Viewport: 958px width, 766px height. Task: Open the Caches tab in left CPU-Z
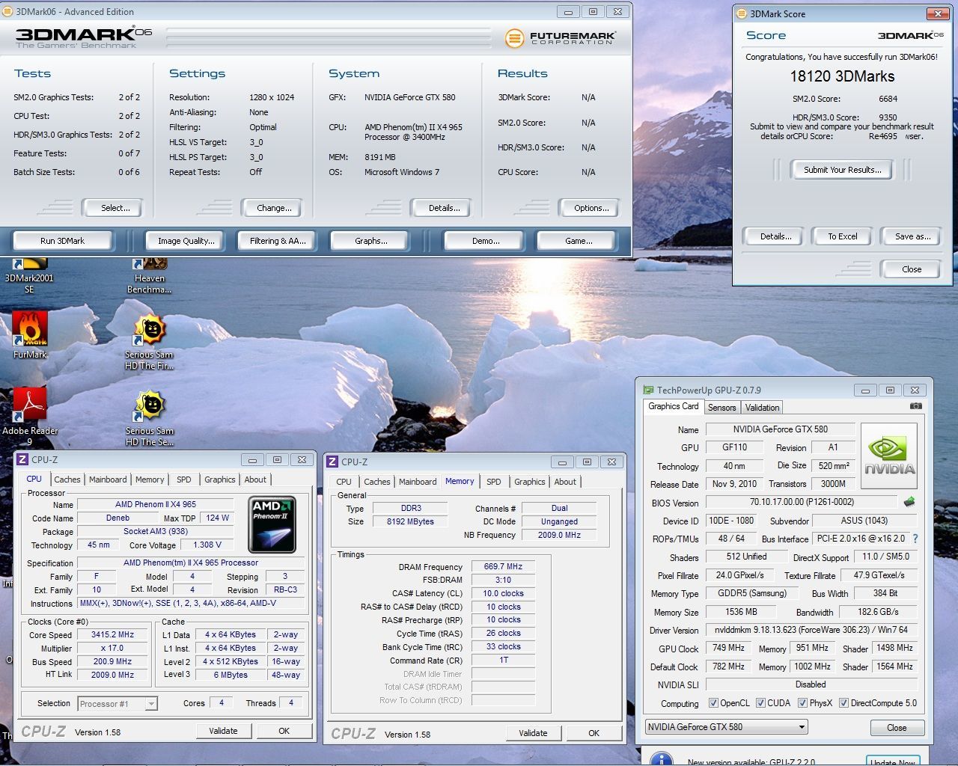[67, 479]
